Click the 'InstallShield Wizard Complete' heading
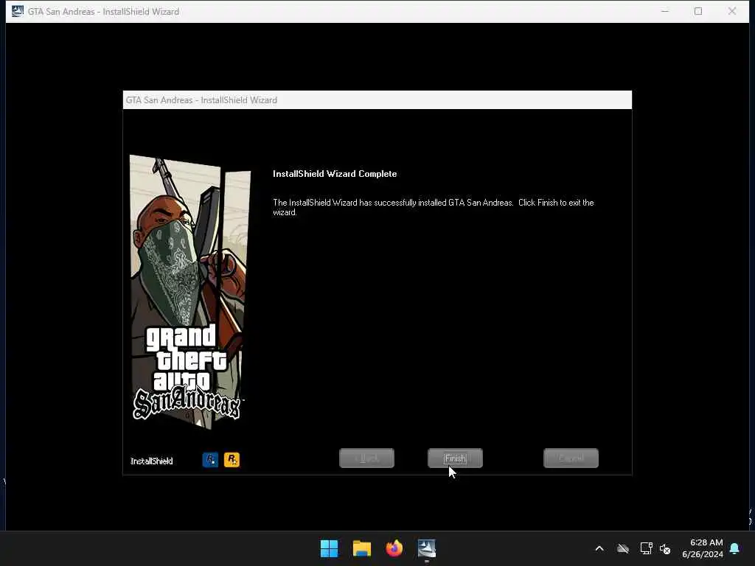Image resolution: width=755 pixels, height=566 pixels. point(335,174)
